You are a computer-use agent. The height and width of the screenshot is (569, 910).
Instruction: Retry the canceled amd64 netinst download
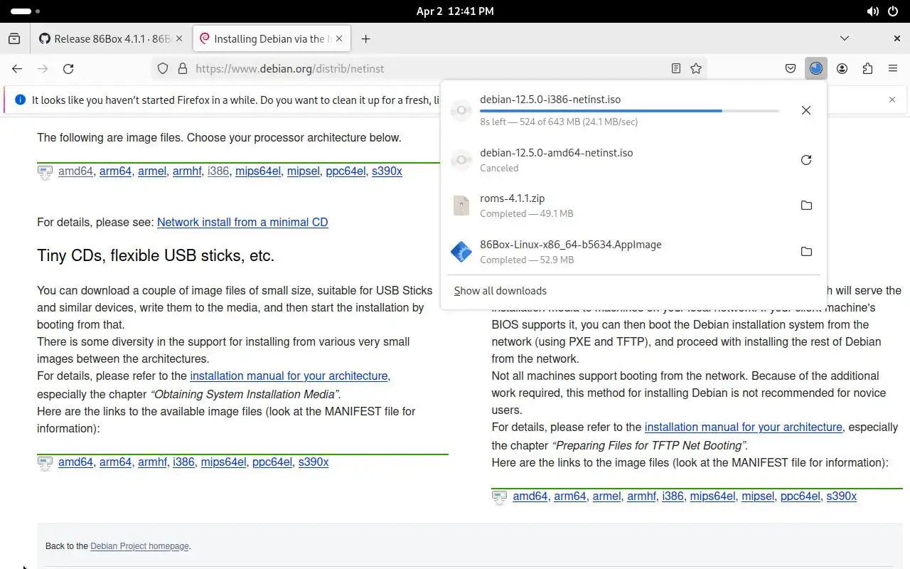806,160
